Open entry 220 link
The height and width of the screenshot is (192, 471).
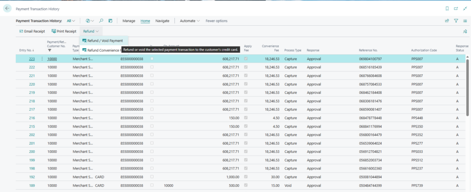click(32, 85)
